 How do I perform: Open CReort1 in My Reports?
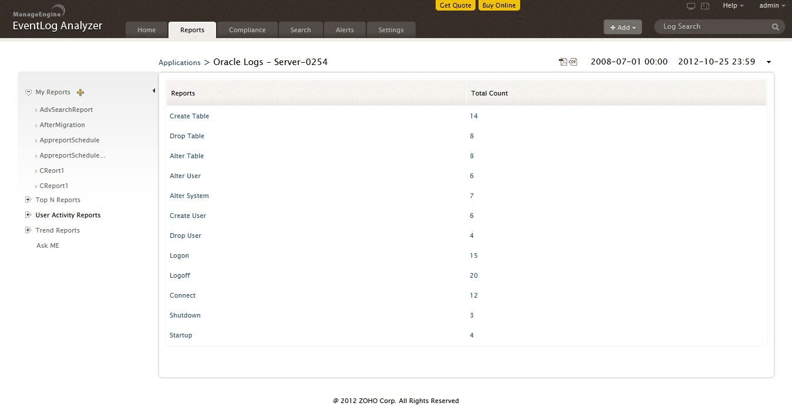(52, 170)
